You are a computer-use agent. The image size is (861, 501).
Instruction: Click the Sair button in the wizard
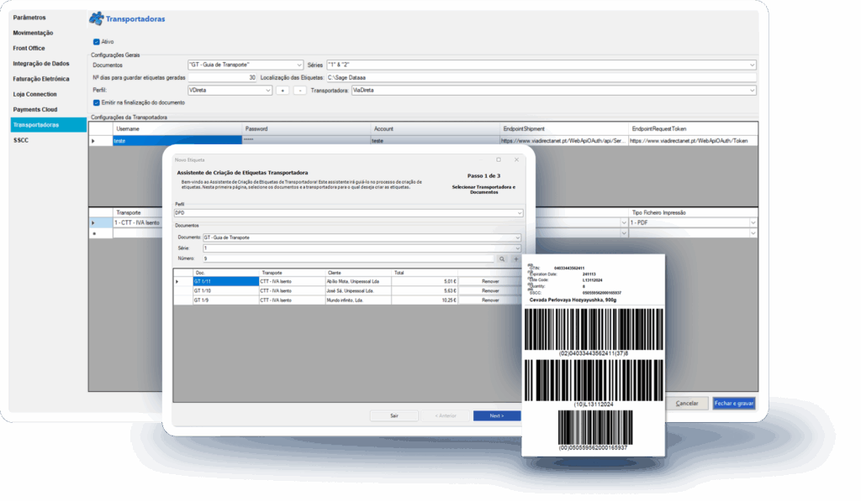click(394, 416)
